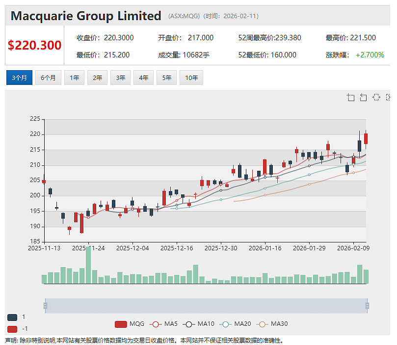The image size is (397, 345).
Task: Click the 52最低价: 160.000 value
Action: point(267,55)
